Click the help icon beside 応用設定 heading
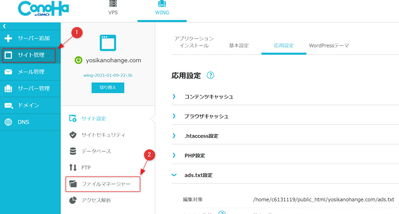399x214 pixels. [210, 75]
